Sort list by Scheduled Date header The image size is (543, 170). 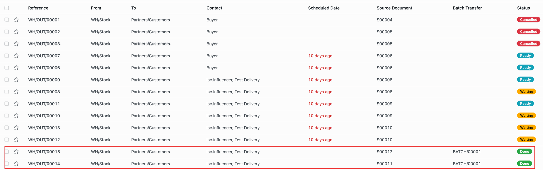click(x=324, y=8)
